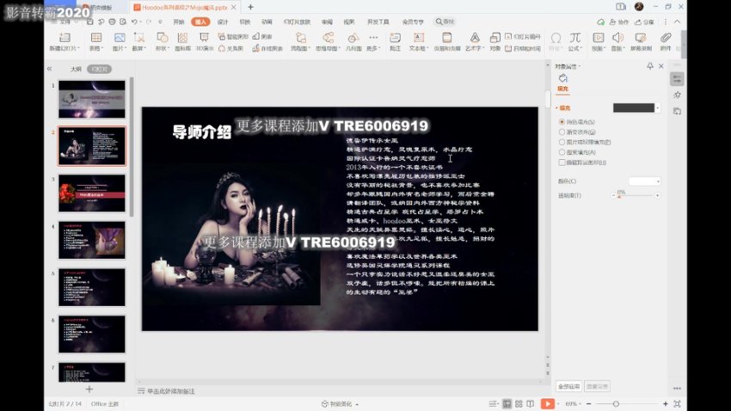The height and width of the screenshot is (411, 731).
Task: Click the Undo arrow icon
Action: 134,21
